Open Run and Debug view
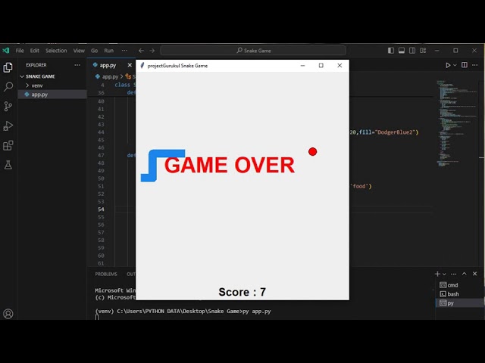The image size is (485, 363). (x=8, y=126)
